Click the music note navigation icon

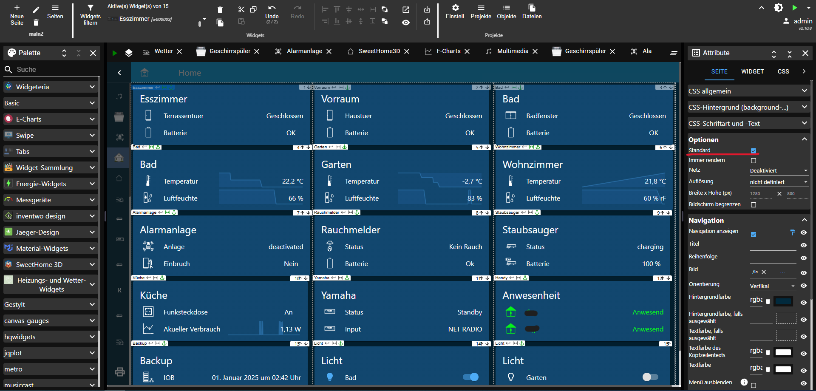point(119,96)
